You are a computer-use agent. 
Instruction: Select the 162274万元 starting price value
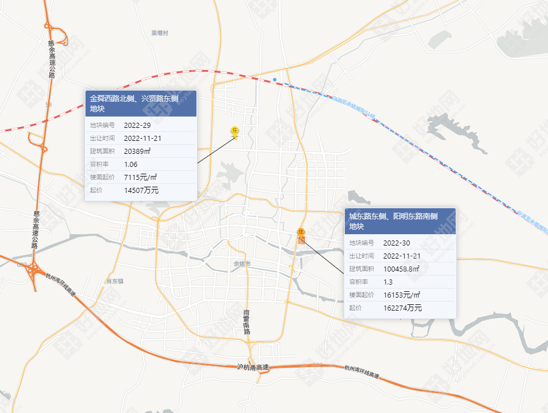pyautogui.click(x=403, y=308)
